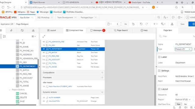Screen dimensions: 195x109
Task: Open P3_IMAGE link in component view
Action: click(53, 67)
